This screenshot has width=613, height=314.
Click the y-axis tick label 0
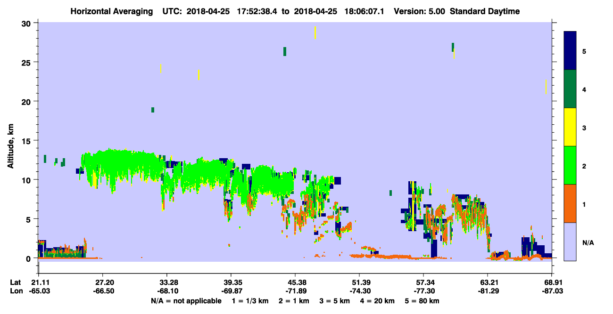[x=29, y=258]
